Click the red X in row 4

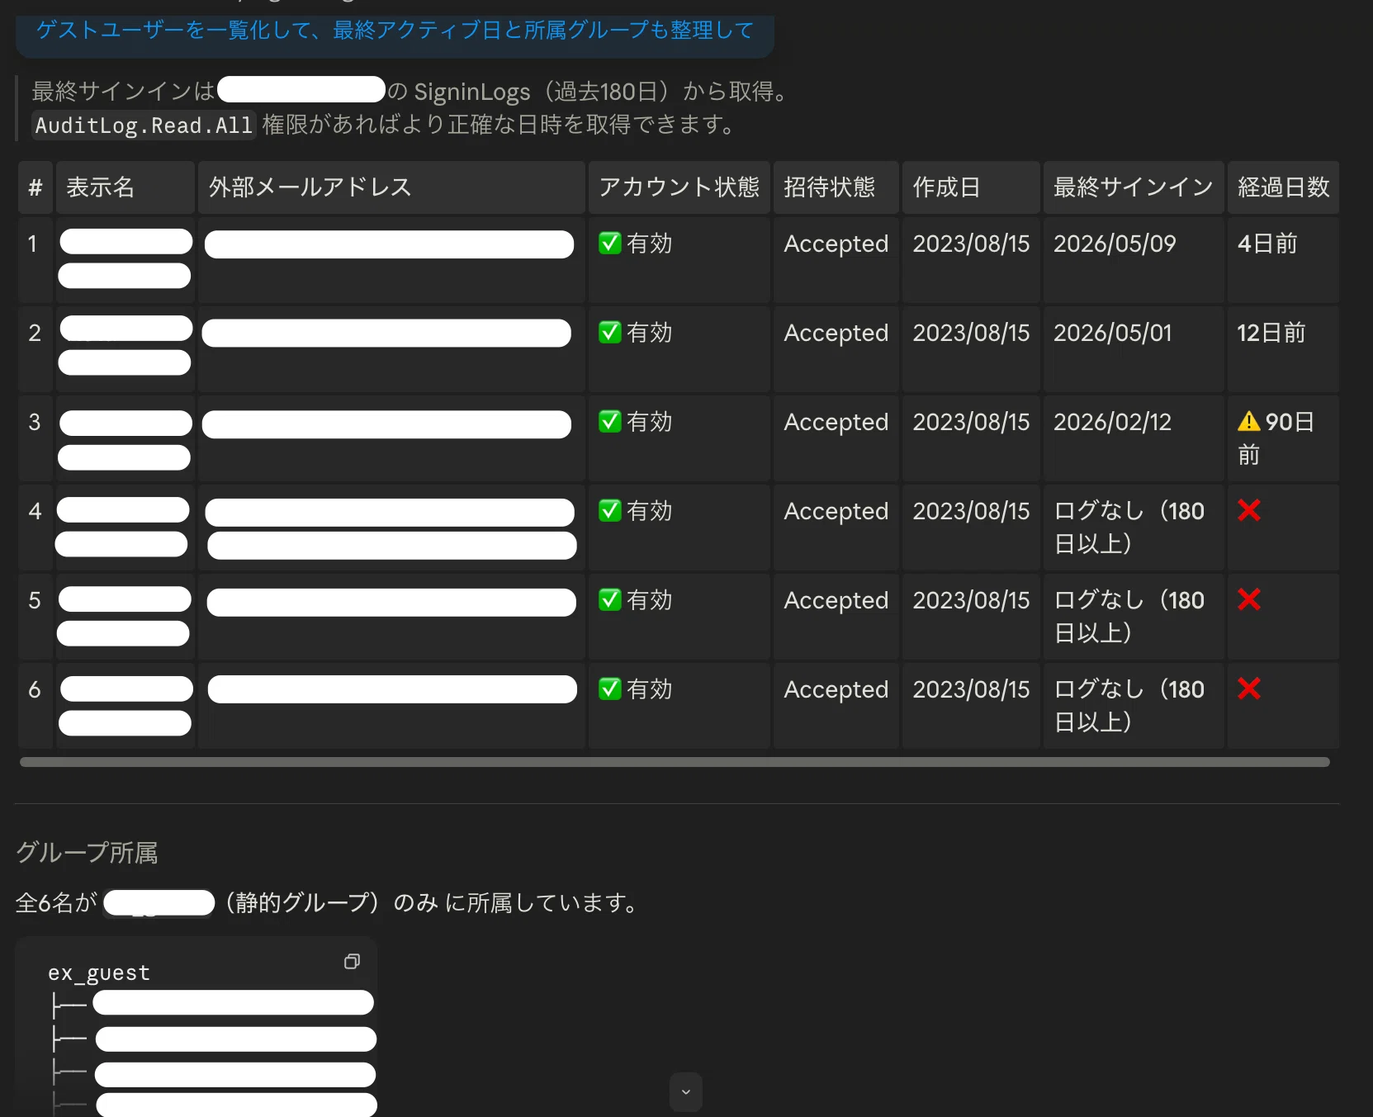tap(1249, 510)
